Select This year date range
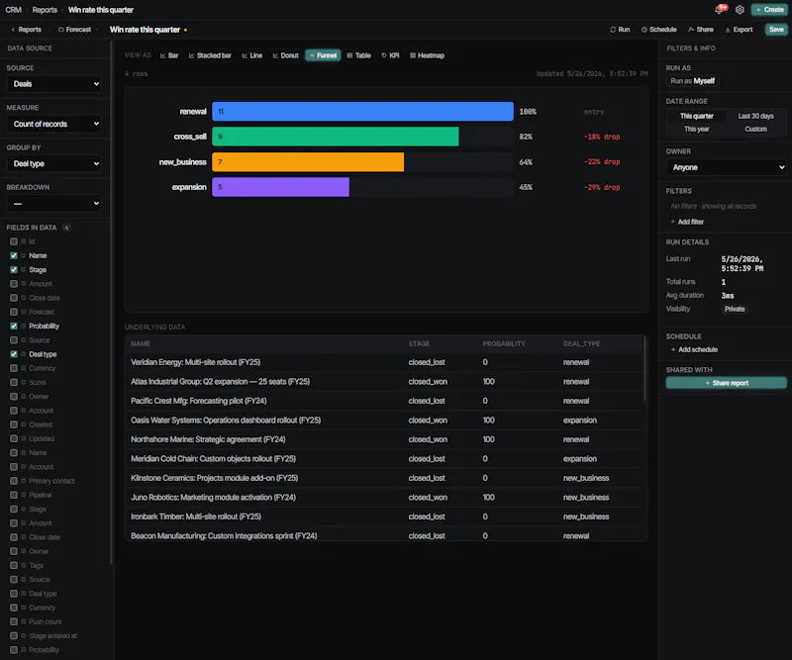The image size is (792, 660). point(696,130)
